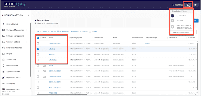Click EXPORT in table toolbar
The width and height of the screenshot is (201, 96).
pos(93,31)
